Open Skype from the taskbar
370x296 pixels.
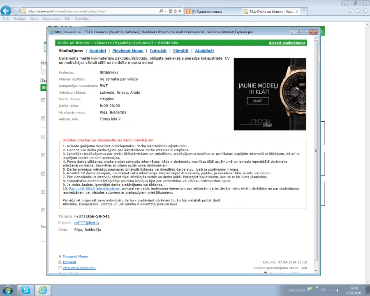(25, 290)
